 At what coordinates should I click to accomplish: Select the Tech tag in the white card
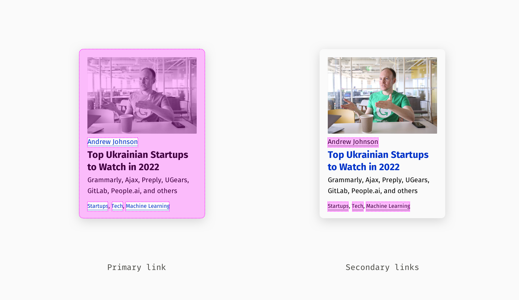click(358, 206)
